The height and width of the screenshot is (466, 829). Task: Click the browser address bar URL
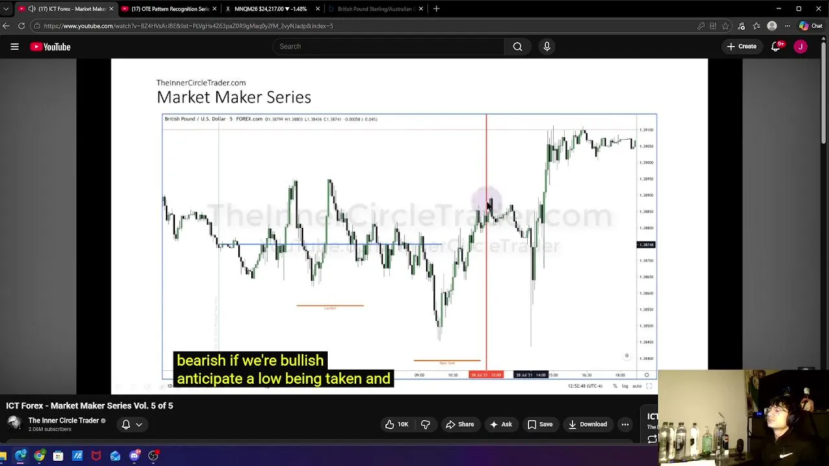(x=188, y=26)
